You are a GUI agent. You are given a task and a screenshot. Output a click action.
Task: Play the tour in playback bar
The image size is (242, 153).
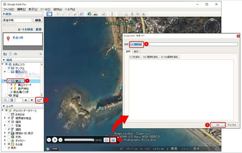coord(55,140)
